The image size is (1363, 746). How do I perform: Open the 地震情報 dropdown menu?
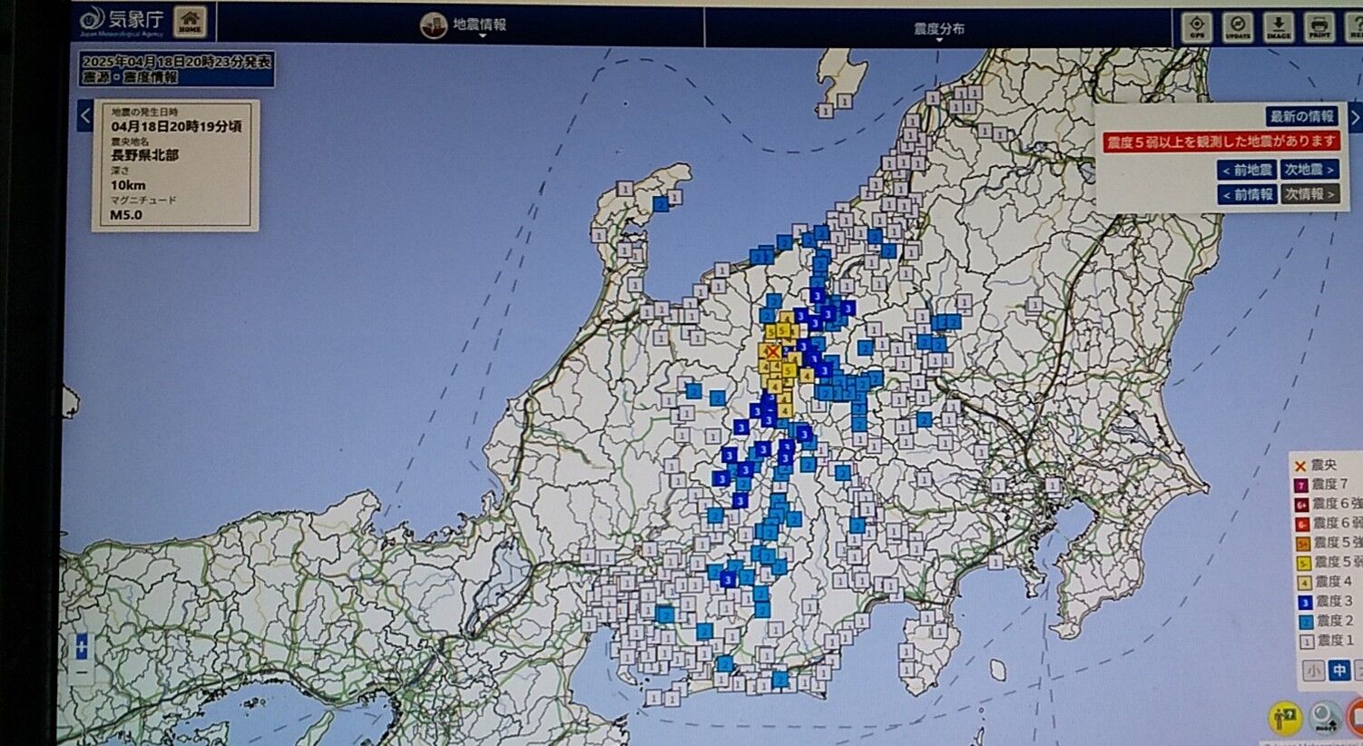pyautogui.click(x=480, y=26)
